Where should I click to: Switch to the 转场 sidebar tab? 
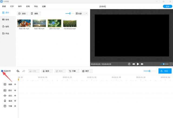pyautogui.click(x=7, y=20)
